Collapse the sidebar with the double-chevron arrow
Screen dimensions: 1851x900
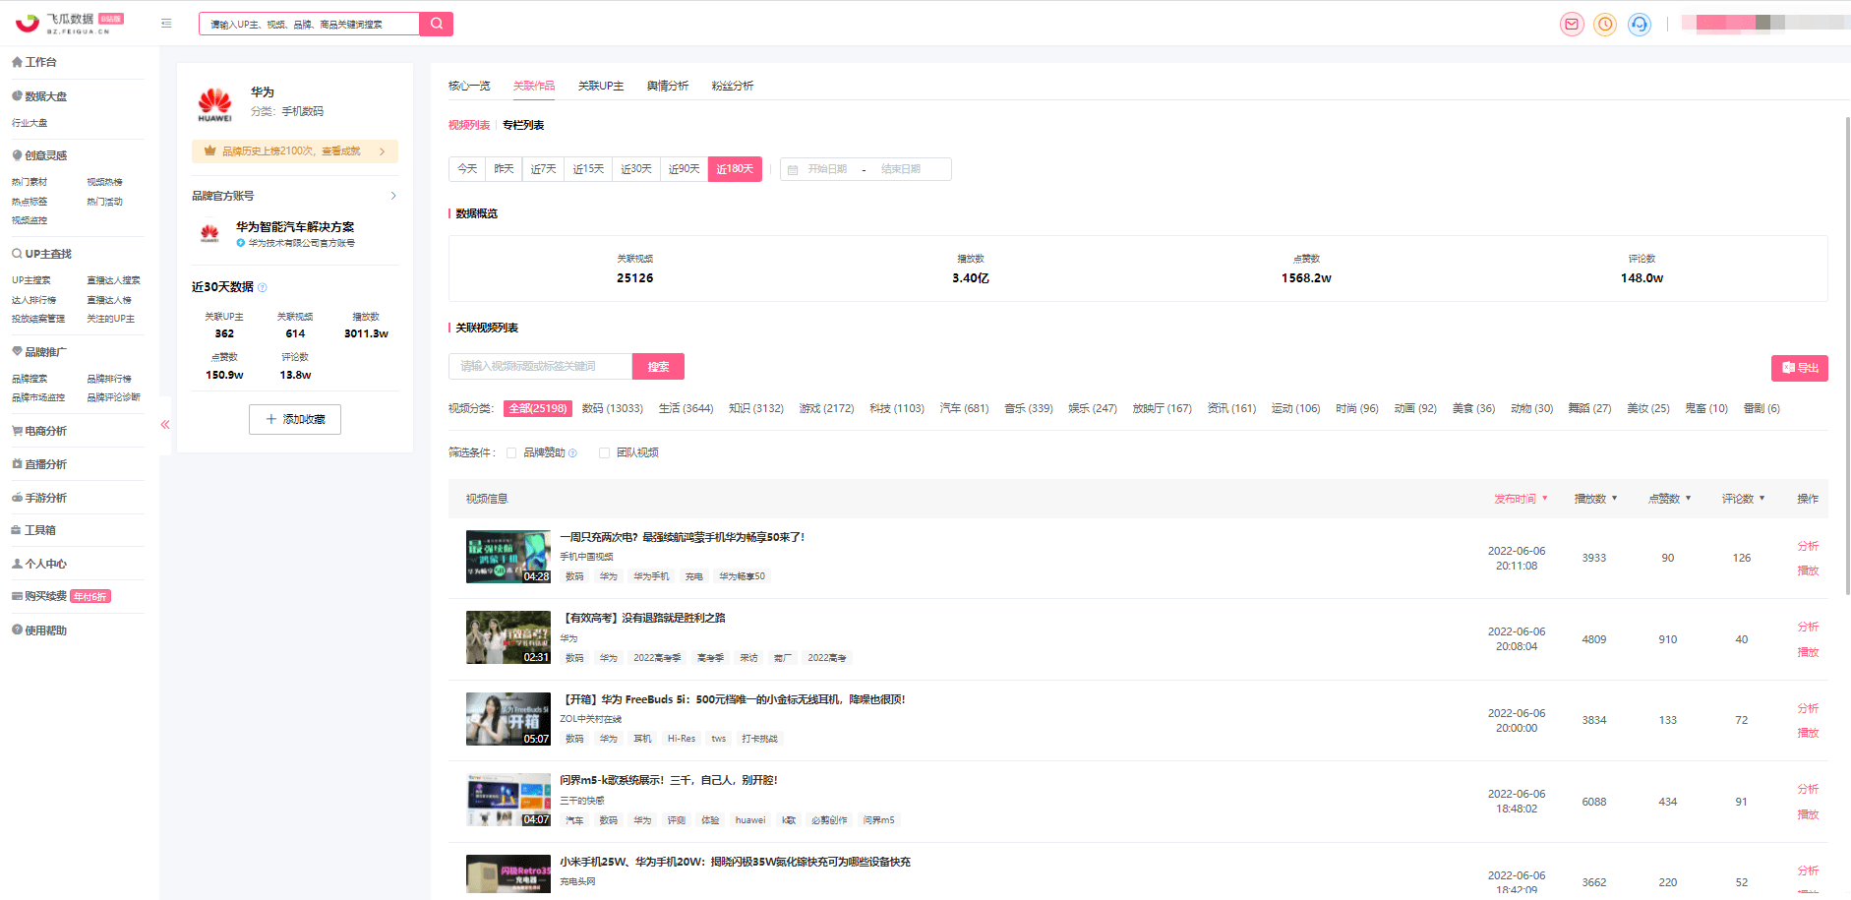pos(165,425)
